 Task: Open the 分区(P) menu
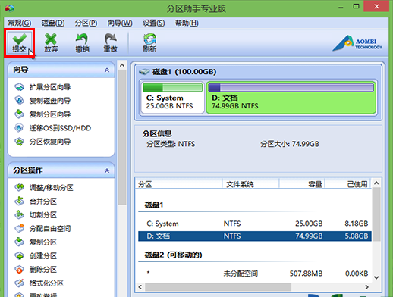point(86,23)
